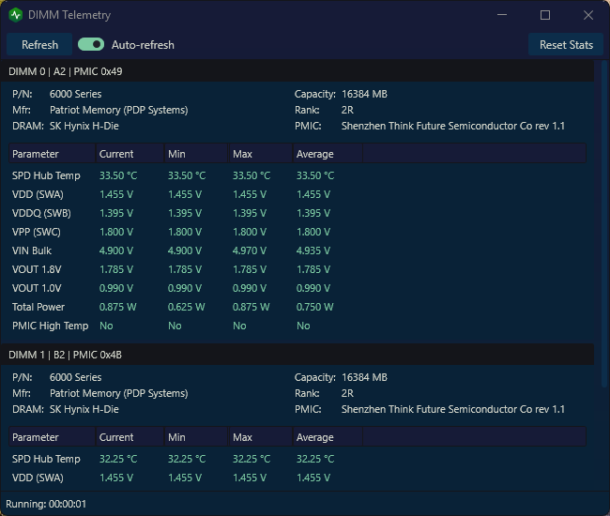Select the PMIC High Temp row label
The width and height of the screenshot is (610, 516).
[x=50, y=326]
